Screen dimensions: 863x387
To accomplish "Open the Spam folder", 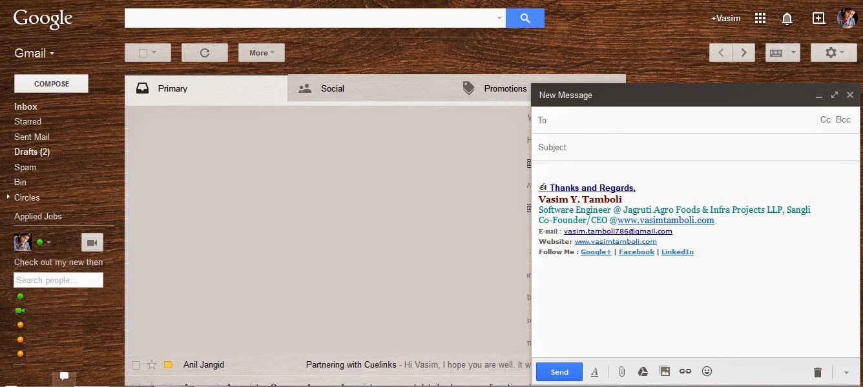I will pos(25,167).
